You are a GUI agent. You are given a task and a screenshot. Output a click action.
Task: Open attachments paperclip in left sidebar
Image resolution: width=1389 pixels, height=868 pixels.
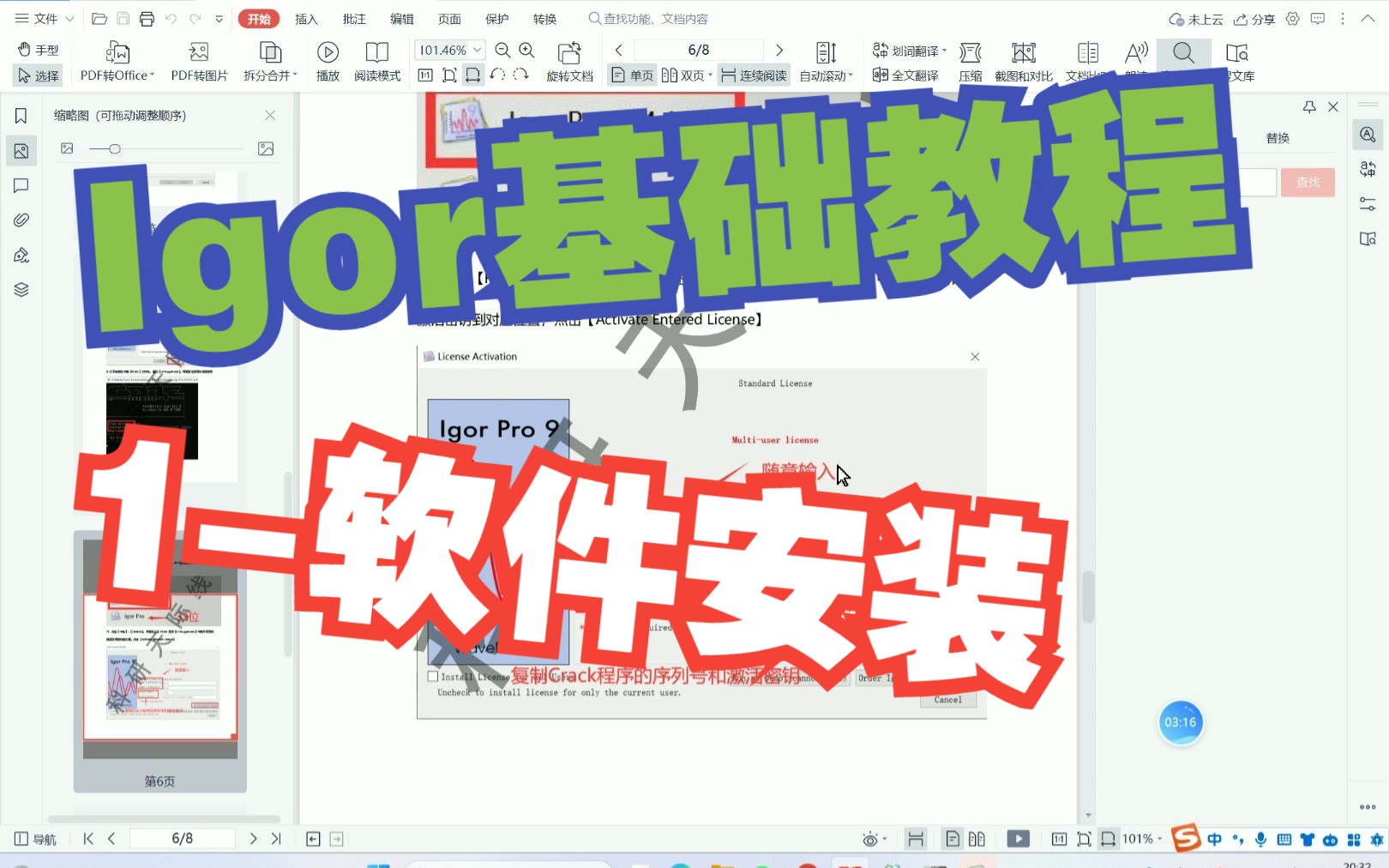pos(21,220)
